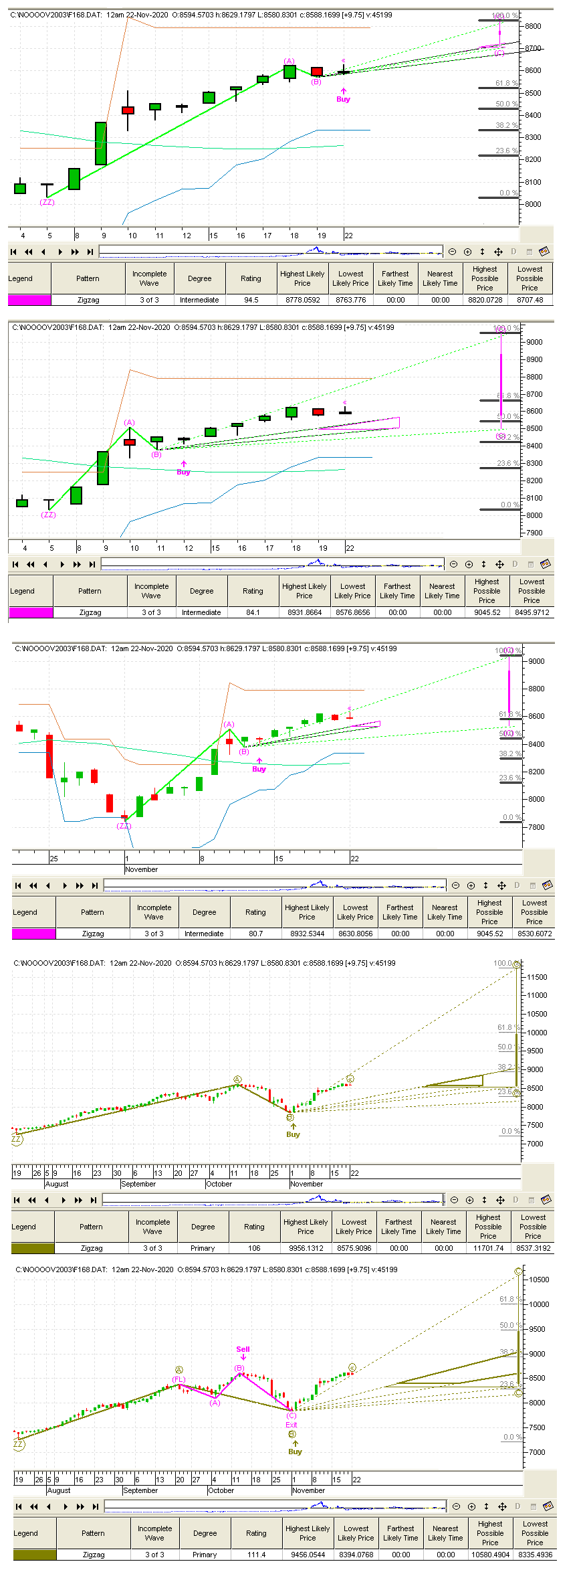The image size is (581, 1576).
Task: Click four-way pan icon of the fourth chart
Action: [500, 1200]
